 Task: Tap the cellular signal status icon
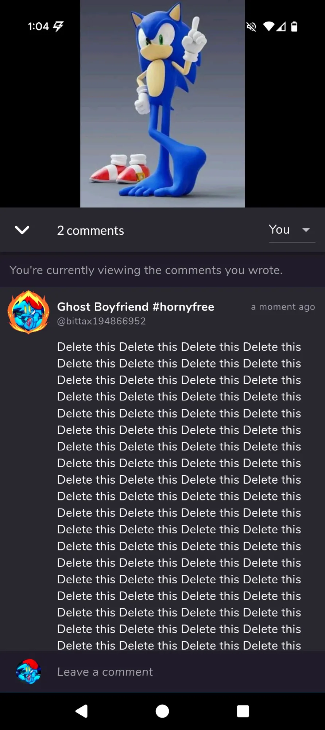click(281, 26)
